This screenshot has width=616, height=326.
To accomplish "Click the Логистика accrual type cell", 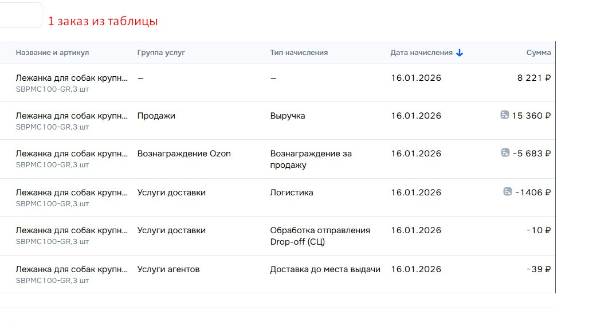I will coord(292,193).
